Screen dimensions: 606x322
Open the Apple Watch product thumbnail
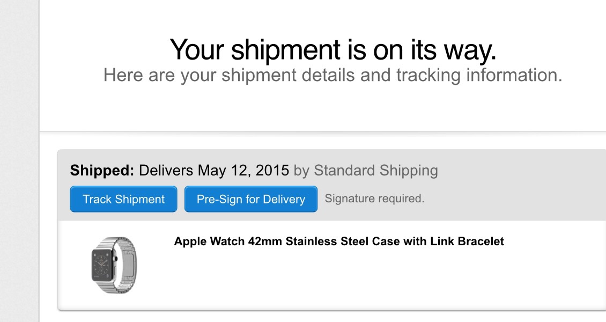pos(112,265)
